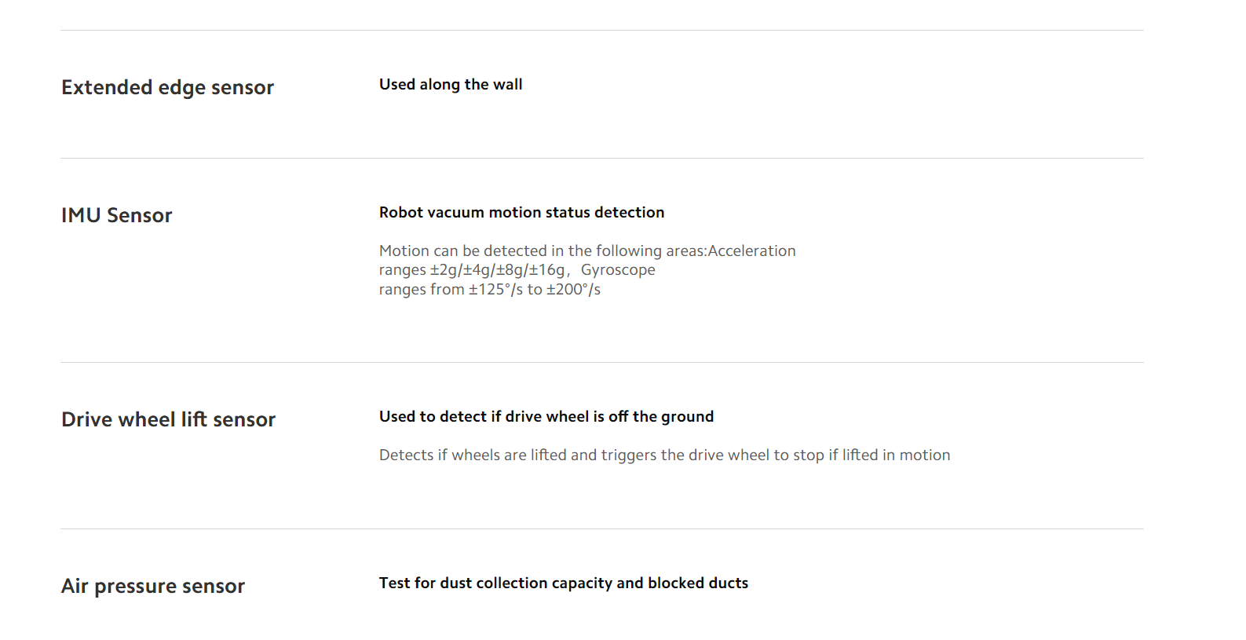
Task: Click the Gyroscope label text
Action: point(618,270)
